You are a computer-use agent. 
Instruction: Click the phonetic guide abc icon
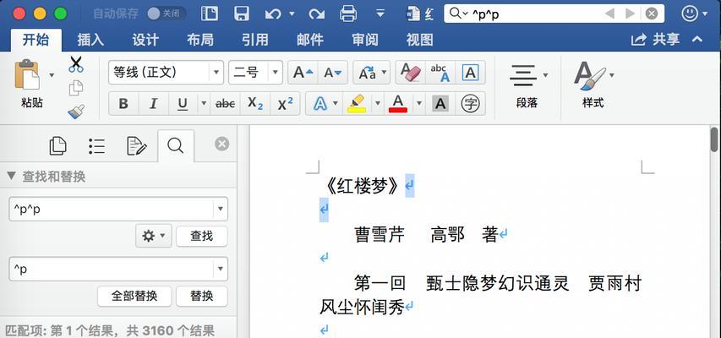click(440, 73)
